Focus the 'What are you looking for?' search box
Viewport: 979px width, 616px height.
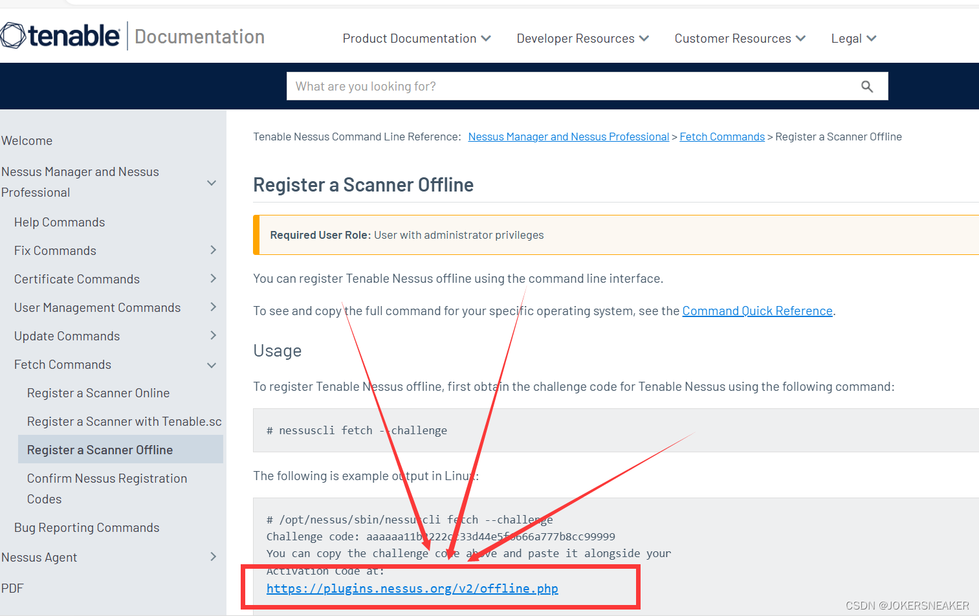pos(587,86)
